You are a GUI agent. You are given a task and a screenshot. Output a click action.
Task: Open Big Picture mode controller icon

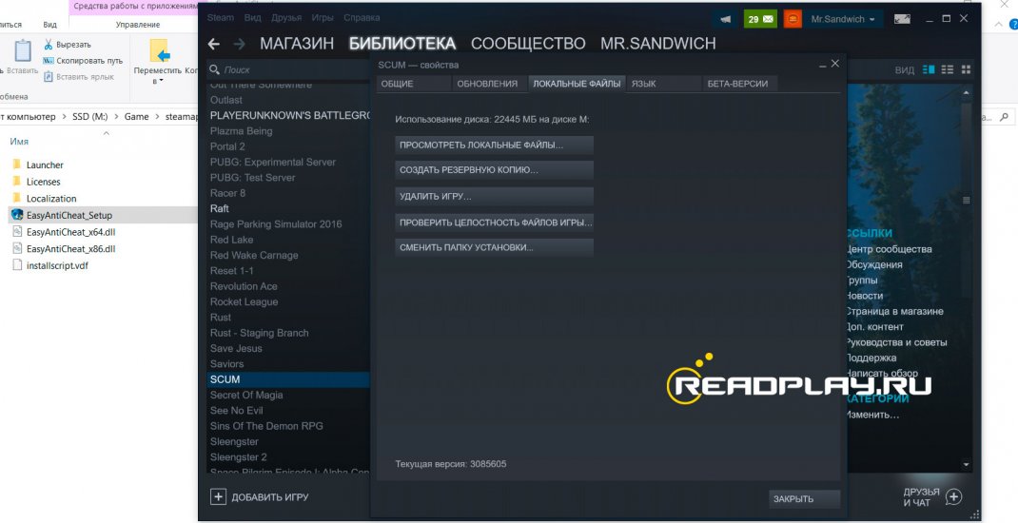coord(903,19)
